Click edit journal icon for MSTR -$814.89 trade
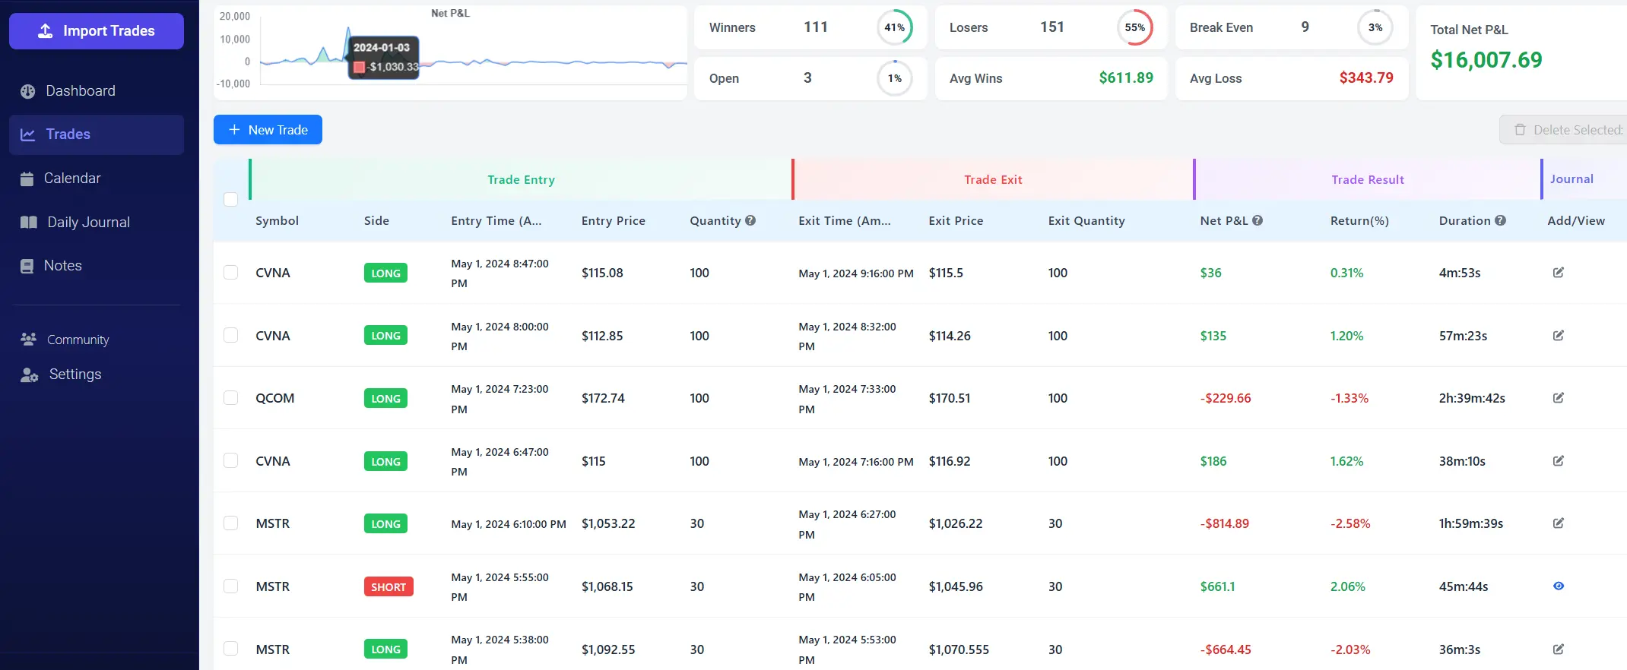The image size is (1627, 670). point(1558,523)
